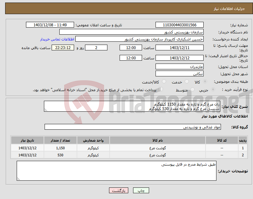Click row number 1 cell

pyautogui.click(x=243, y=148)
